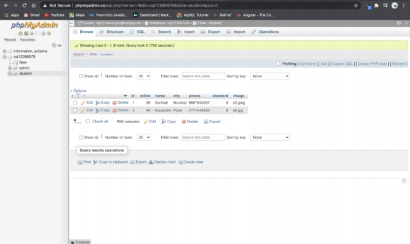Click the column options dropdown triangle in header
The height and width of the screenshot is (244, 410).
pos(125,96)
